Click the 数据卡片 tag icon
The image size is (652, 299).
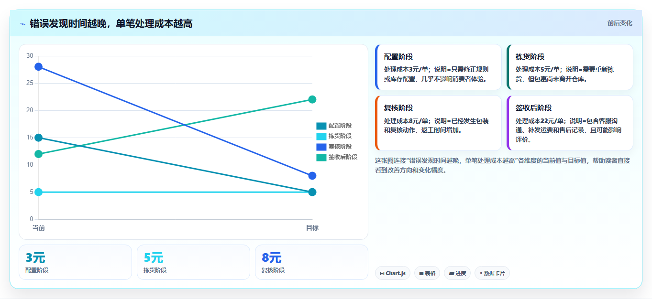click(481, 273)
